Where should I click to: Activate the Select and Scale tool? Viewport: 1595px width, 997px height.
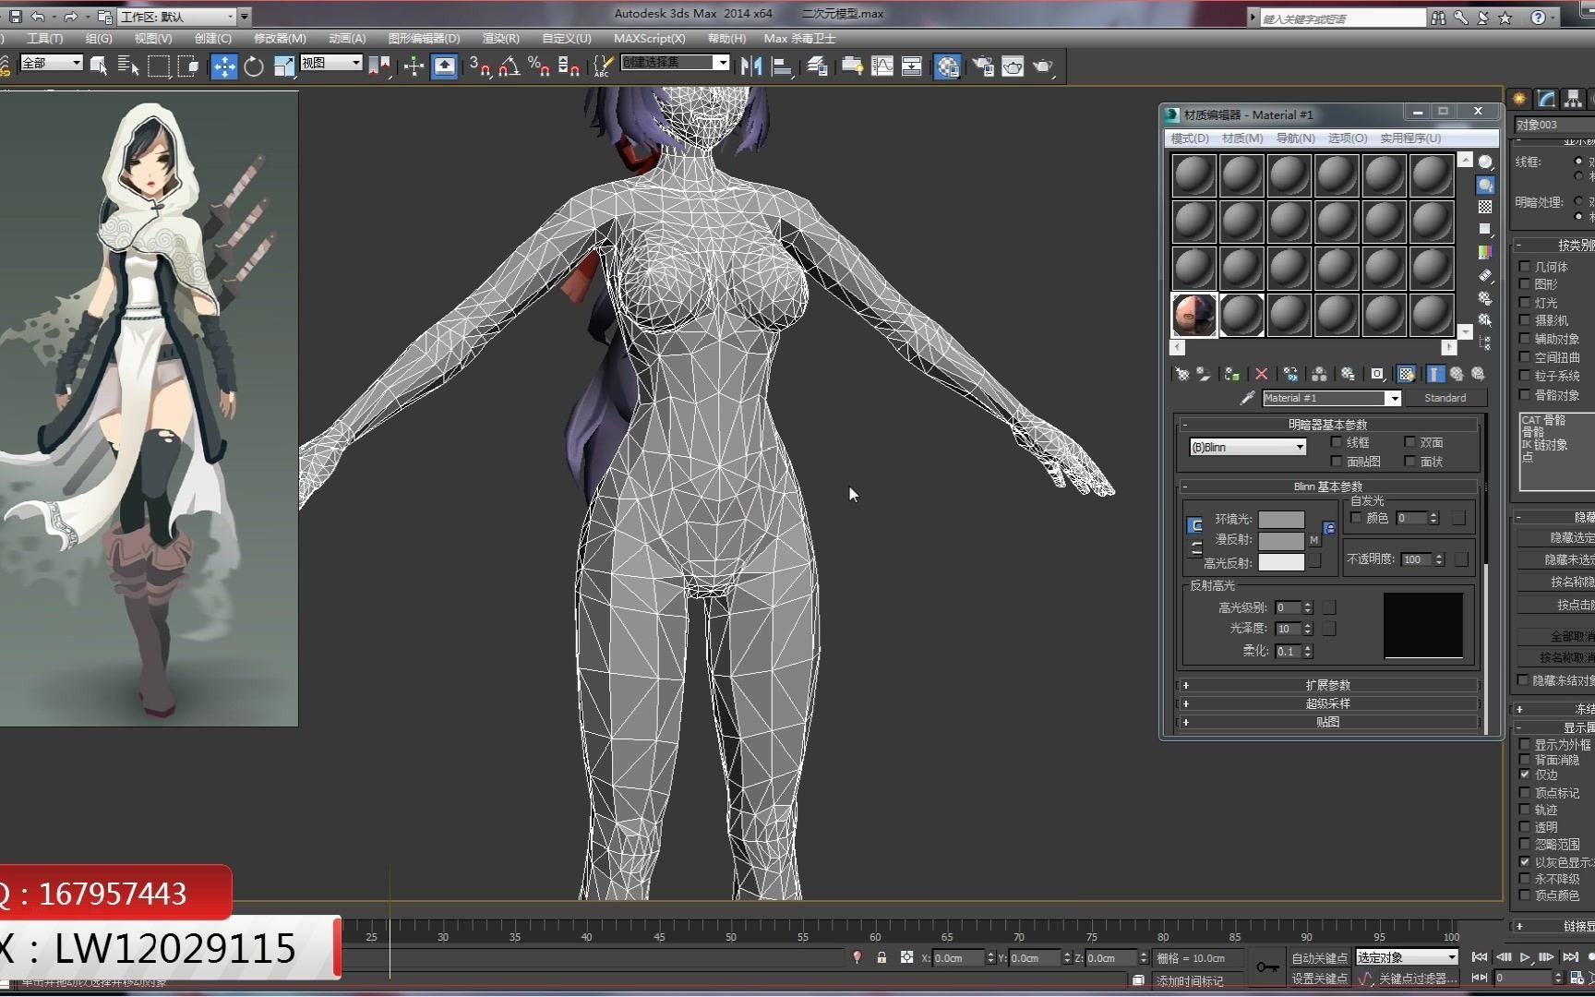coord(284,66)
